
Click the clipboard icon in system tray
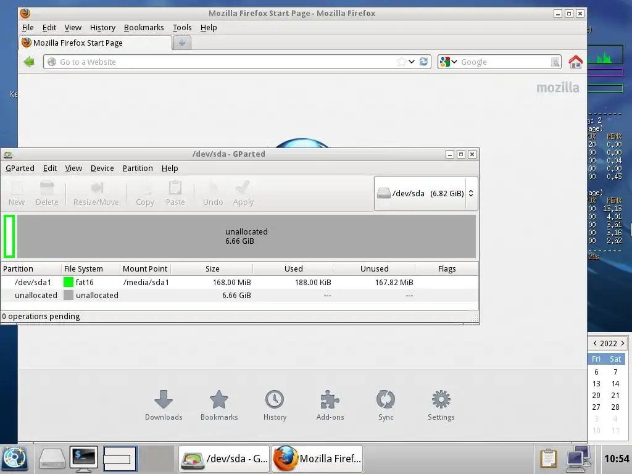pyautogui.click(x=548, y=459)
